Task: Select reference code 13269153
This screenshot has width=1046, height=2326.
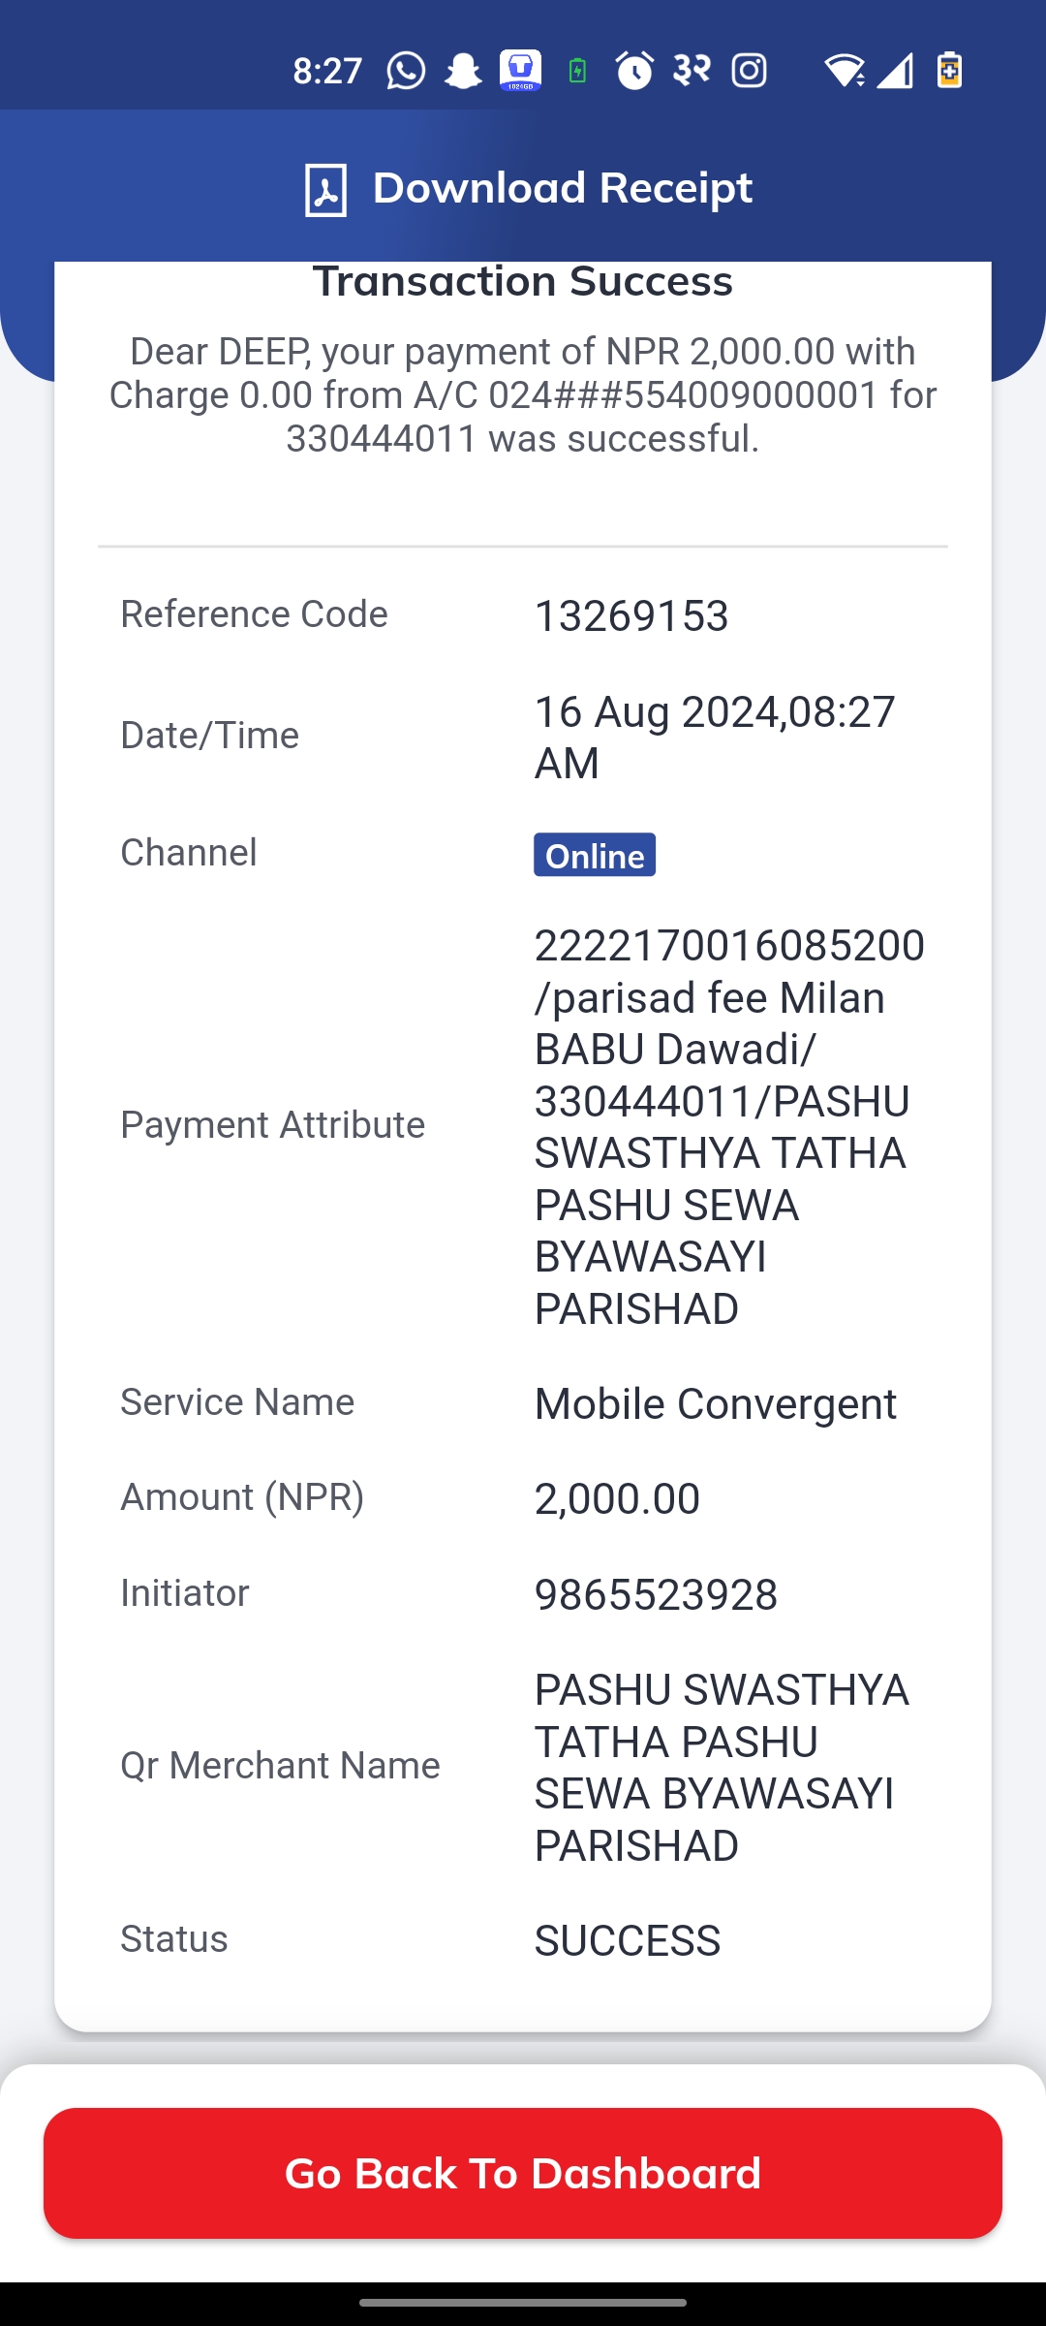Action: click(631, 616)
